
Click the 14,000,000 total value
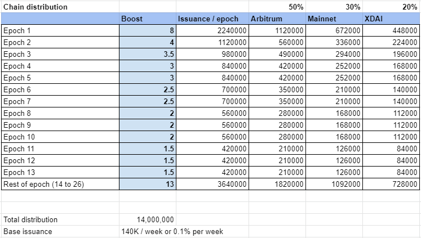coord(148,219)
